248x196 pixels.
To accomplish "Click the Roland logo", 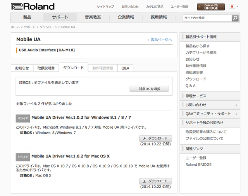I will pos(33,7).
